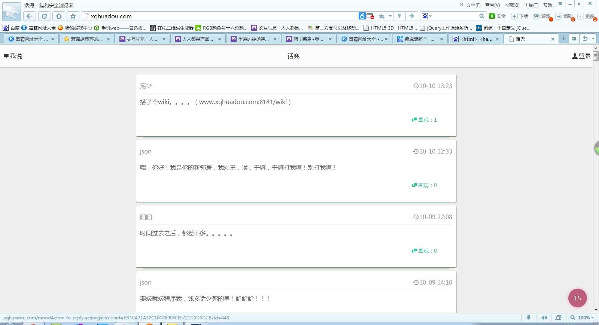Open the 工具(T) menu
Viewport: 599px width, 325px height.
point(531,5)
